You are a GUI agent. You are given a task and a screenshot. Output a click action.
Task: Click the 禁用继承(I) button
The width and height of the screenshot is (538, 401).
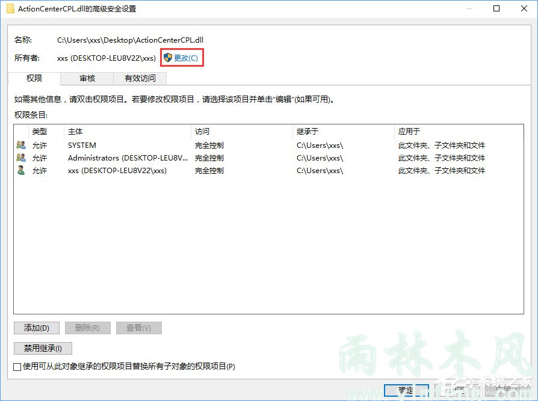point(43,349)
